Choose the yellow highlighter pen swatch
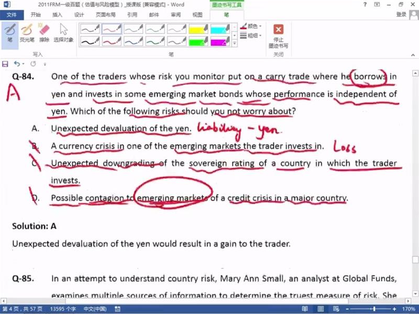The image size is (419, 314). pos(199,28)
